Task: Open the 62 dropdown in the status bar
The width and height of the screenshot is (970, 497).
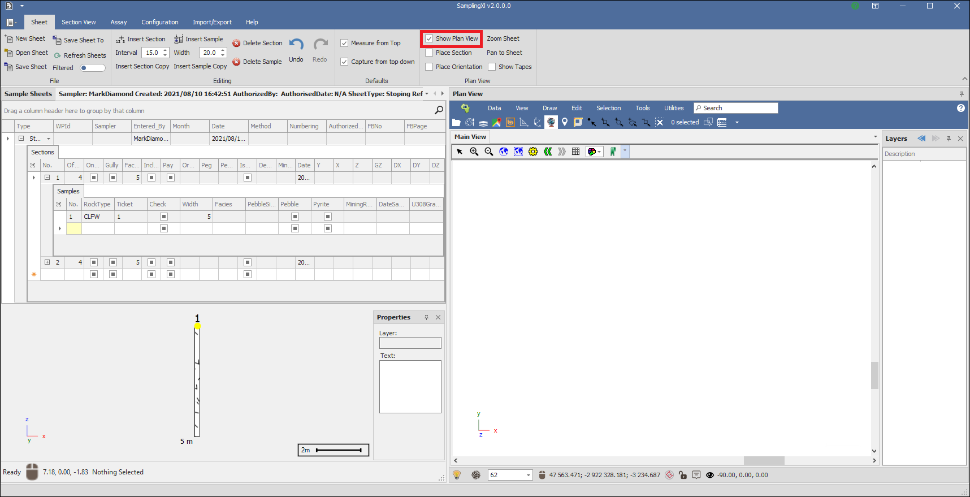Action: 529,475
